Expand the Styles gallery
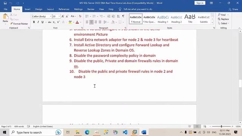The width and height of the screenshot is (242, 136). (212, 23)
